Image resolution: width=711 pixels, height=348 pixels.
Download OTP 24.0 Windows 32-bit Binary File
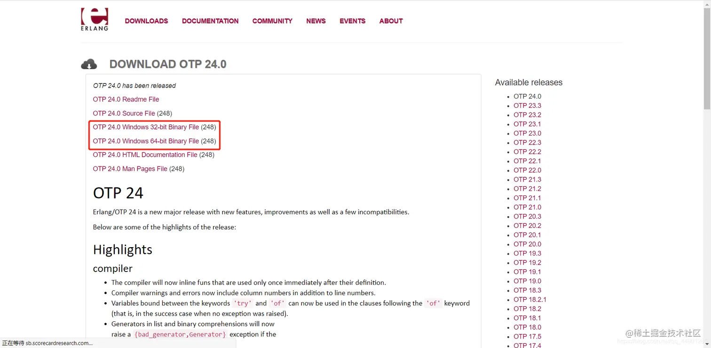pyautogui.click(x=146, y=127)
